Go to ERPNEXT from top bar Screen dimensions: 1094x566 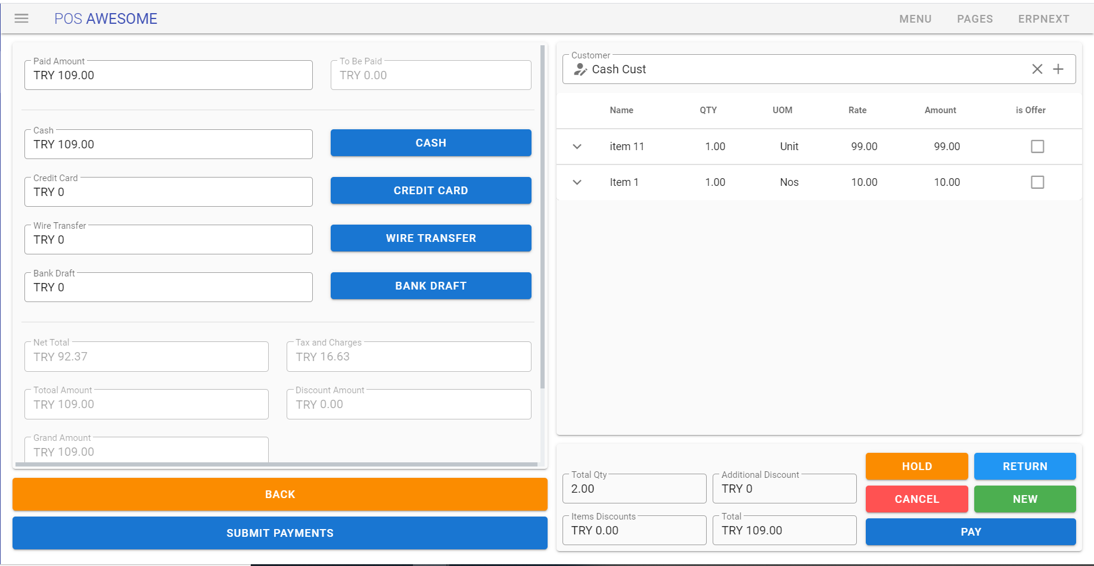coord(1043,19)
